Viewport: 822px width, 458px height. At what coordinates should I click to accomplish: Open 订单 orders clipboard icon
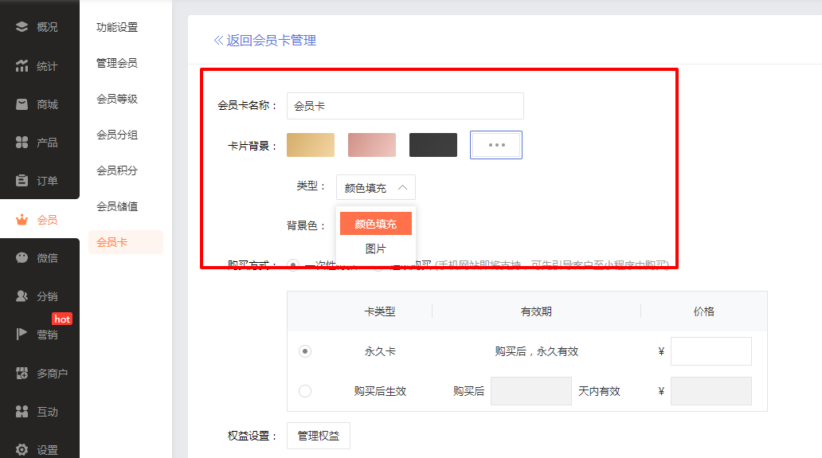click(22, 181)
